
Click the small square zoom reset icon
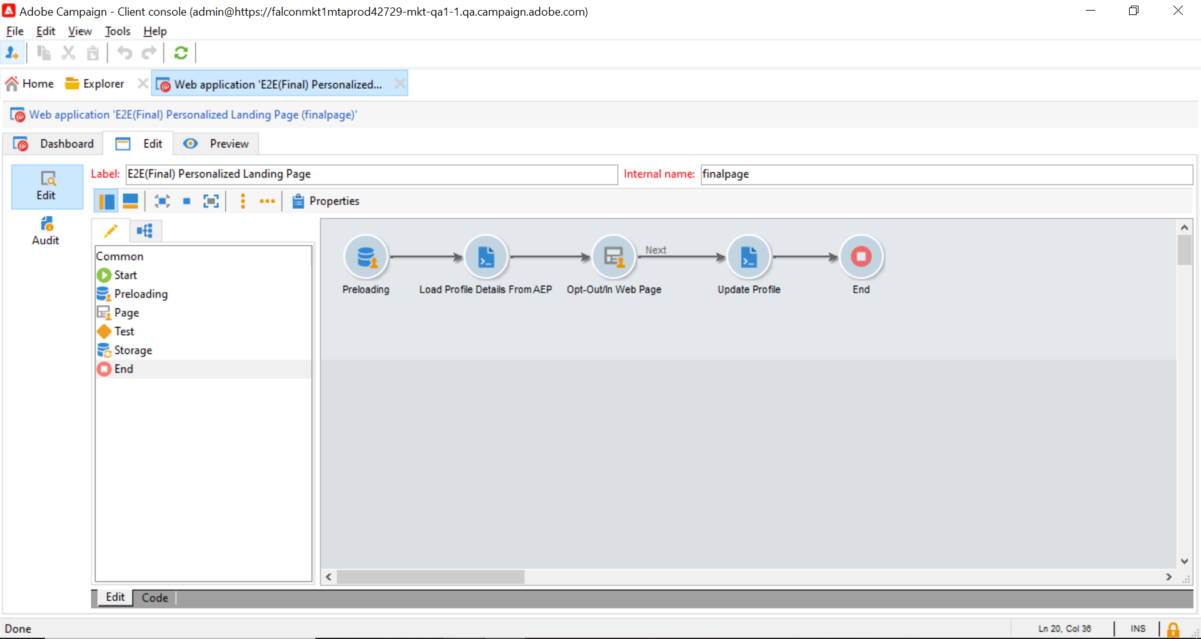[x=186, y=201]
